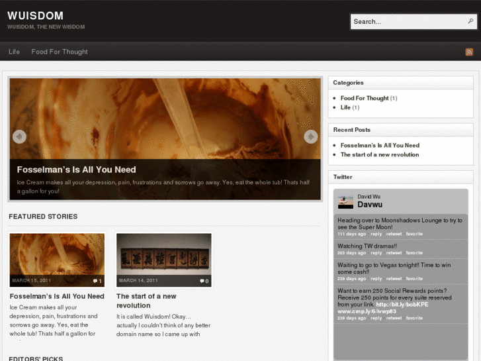Click tagline WUISDOM, THE NEW WISDOM
481x361 pixels.
[x=46, y=26]
